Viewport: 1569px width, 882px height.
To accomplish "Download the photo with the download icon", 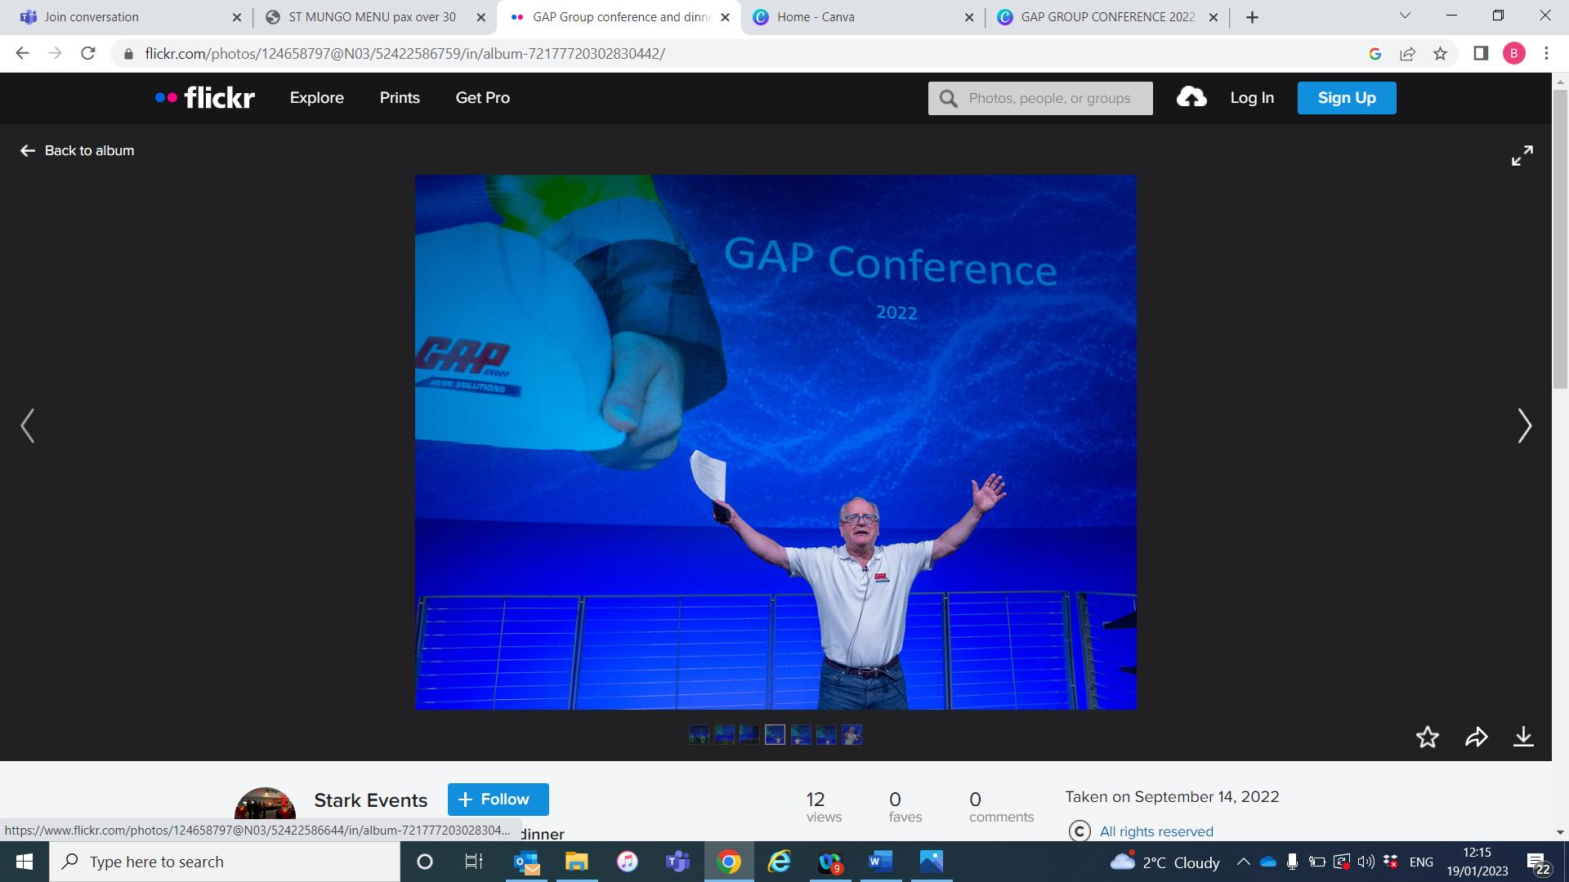I will (1523, 737).
